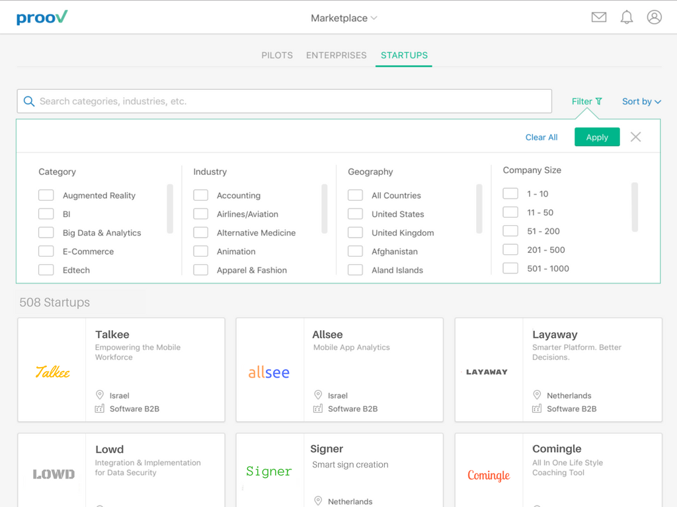
Task: Click the Signer logo thumbnail
Action: tap(268, 471)
